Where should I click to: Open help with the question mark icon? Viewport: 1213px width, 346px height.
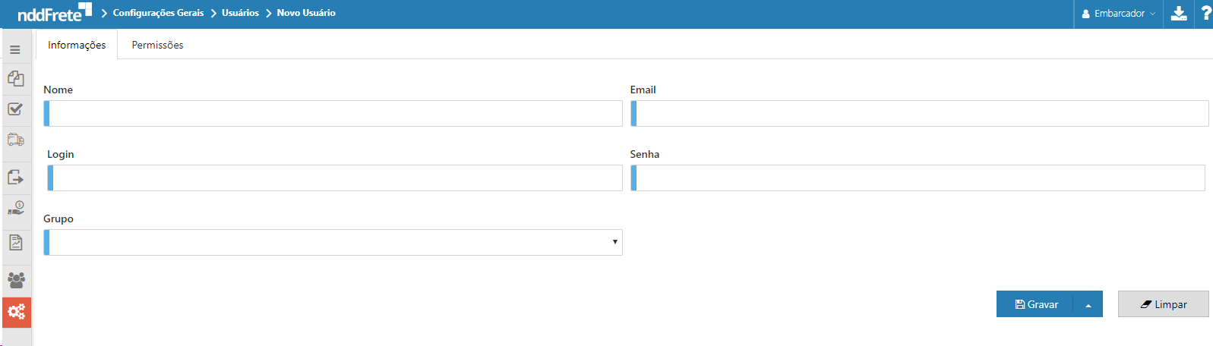(x=1205, y=14)
